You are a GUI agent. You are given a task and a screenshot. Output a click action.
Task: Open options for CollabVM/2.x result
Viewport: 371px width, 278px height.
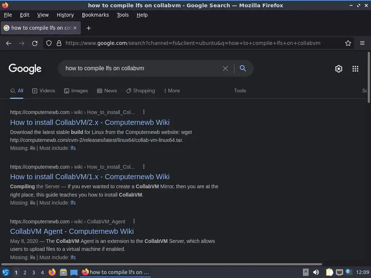[143, 112]
